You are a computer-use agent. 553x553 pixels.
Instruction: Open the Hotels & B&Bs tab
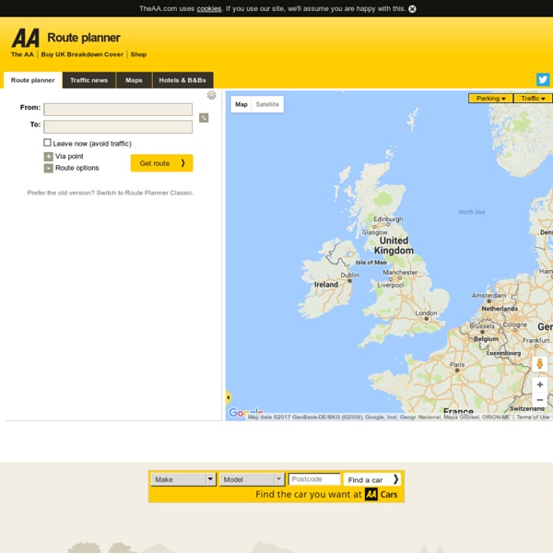coord(182,80)
